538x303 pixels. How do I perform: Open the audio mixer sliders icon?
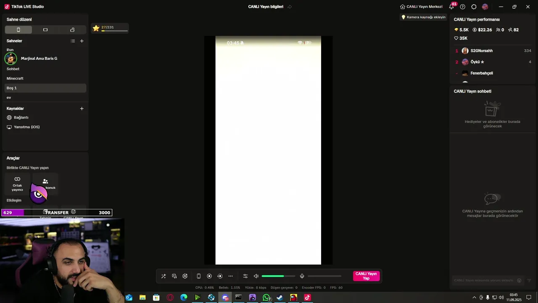click(x=245, y=276)
